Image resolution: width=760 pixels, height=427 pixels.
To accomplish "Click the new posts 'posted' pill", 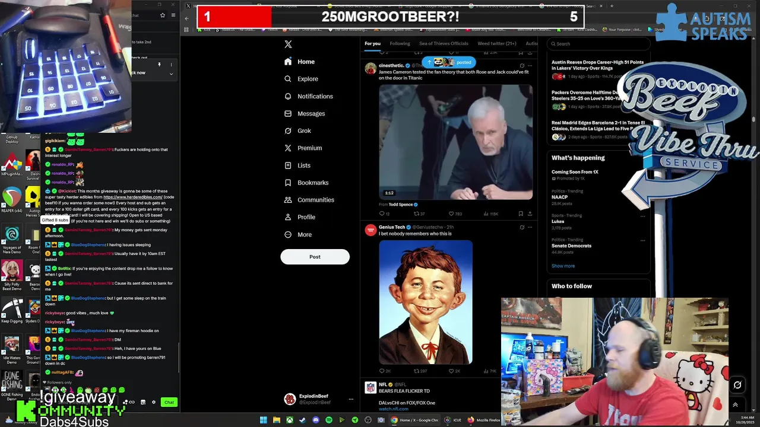I will click(448, 62).
